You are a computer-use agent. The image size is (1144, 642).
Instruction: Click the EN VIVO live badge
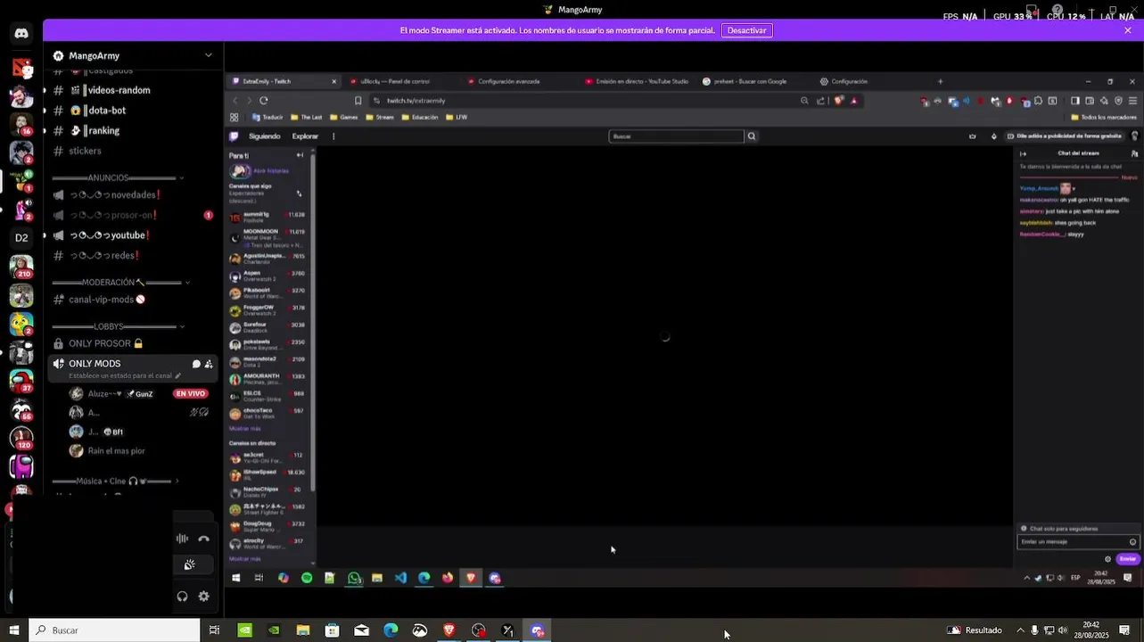(190, 393)
